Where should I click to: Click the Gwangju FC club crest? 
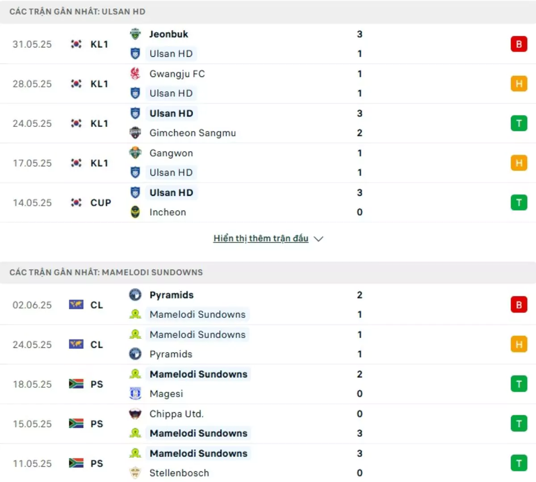click(x=135, y=74)
